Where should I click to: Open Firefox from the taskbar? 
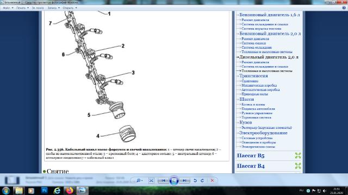tap(70, 190)
